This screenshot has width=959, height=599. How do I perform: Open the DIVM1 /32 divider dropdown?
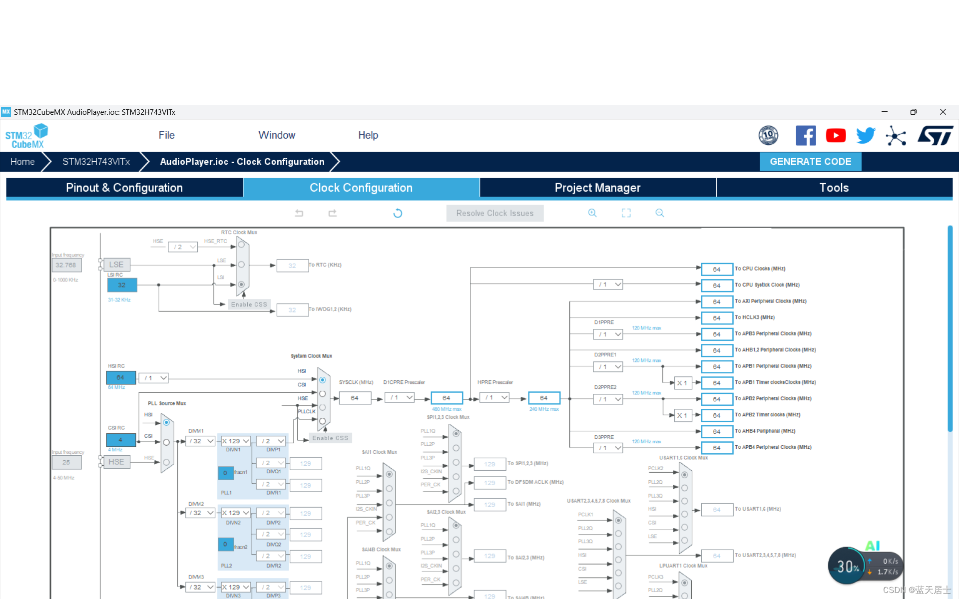pyautogui.click(x=201, y=441)
